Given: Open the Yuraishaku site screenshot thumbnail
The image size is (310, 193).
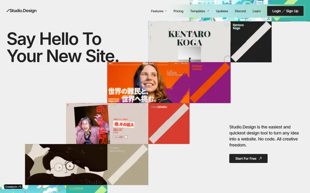Looking at the screenshot, I should tap(107, 124).
